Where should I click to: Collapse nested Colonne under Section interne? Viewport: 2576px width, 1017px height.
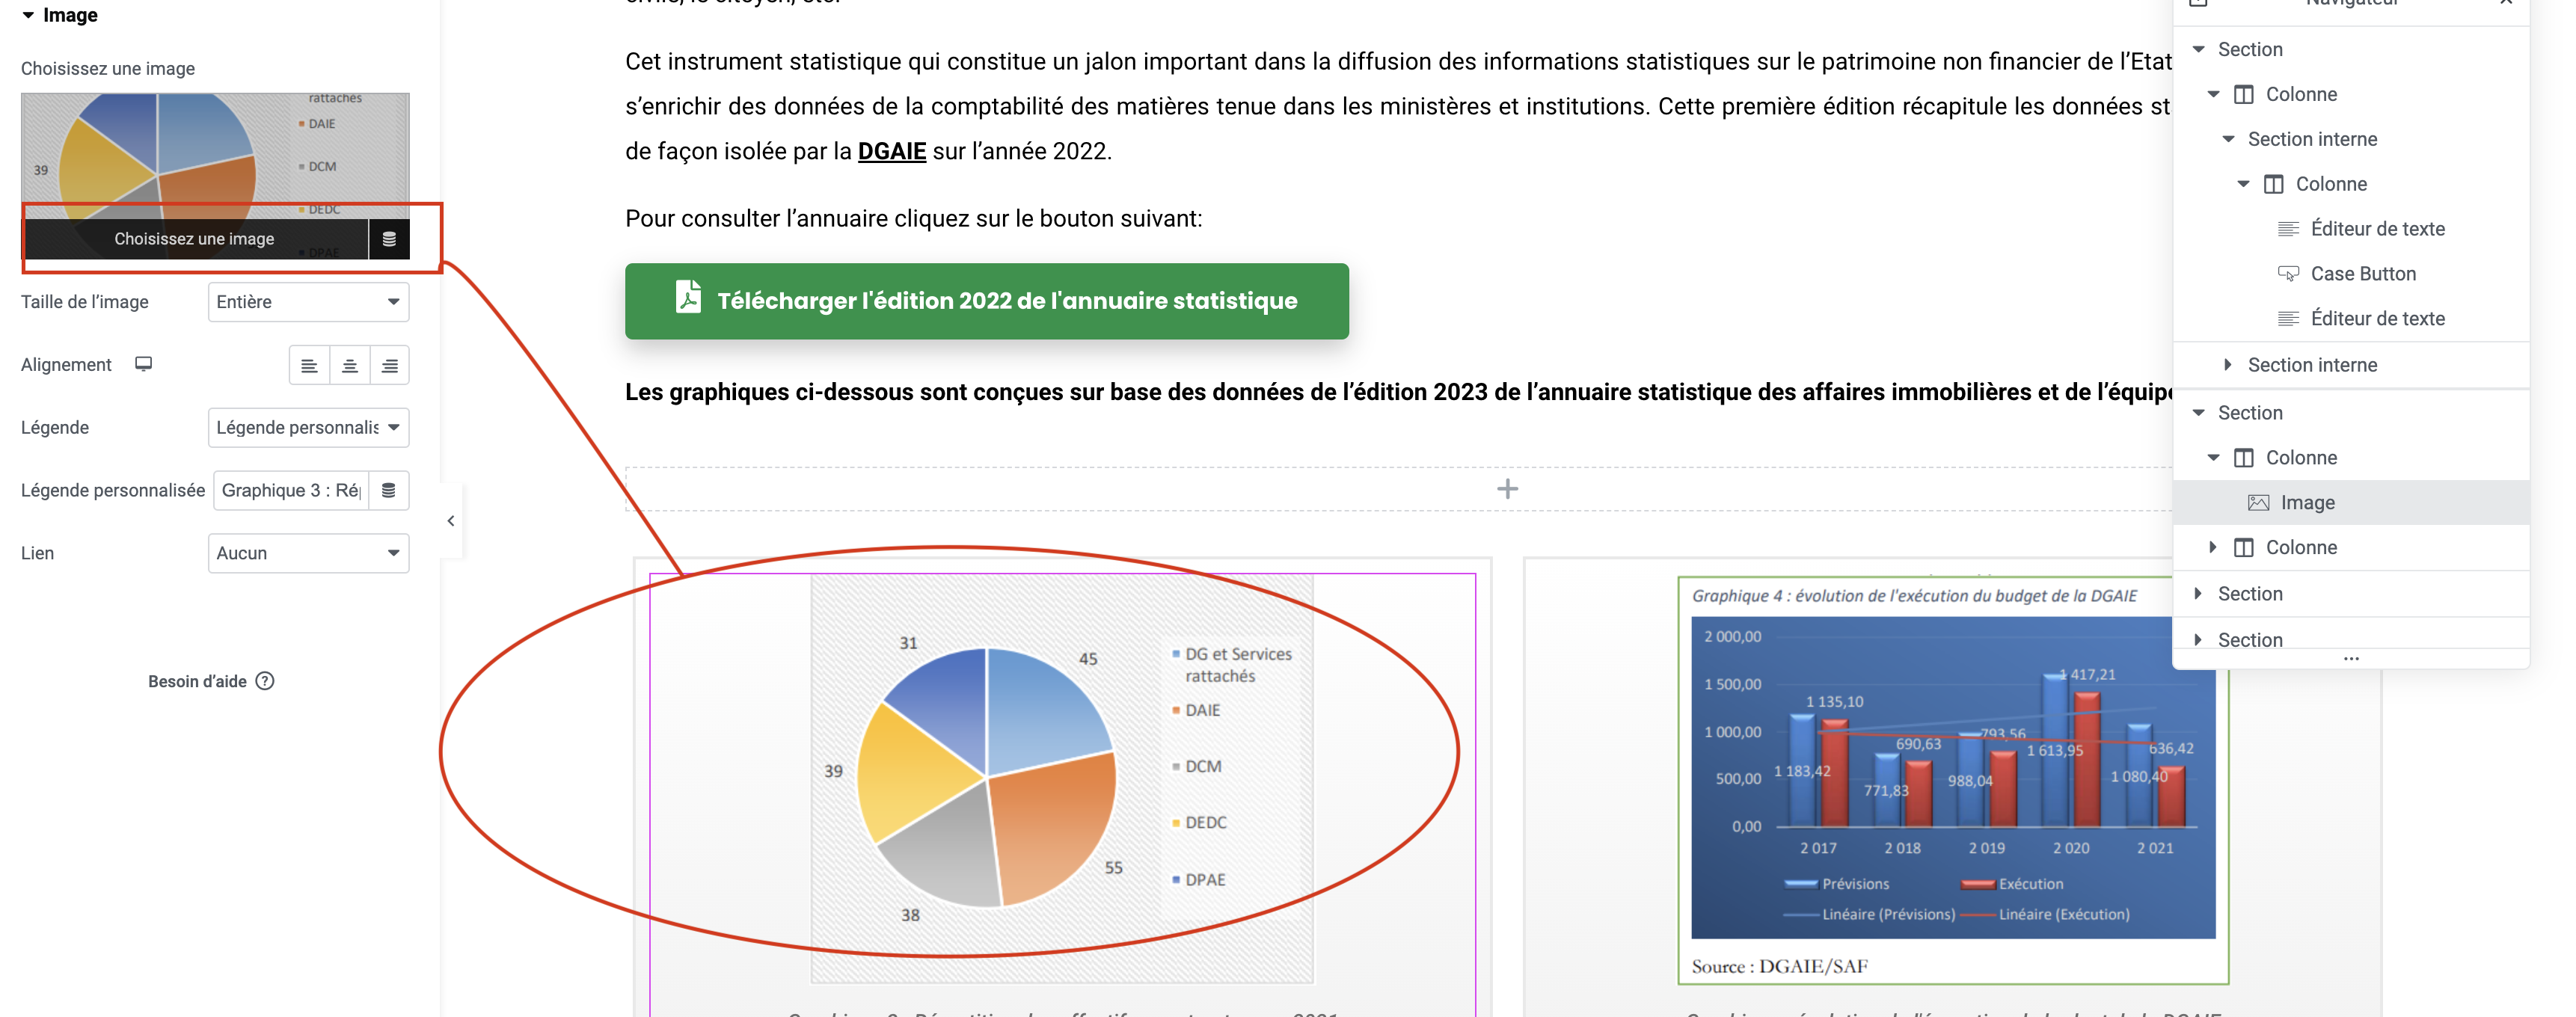click(x=2243, y=184)
